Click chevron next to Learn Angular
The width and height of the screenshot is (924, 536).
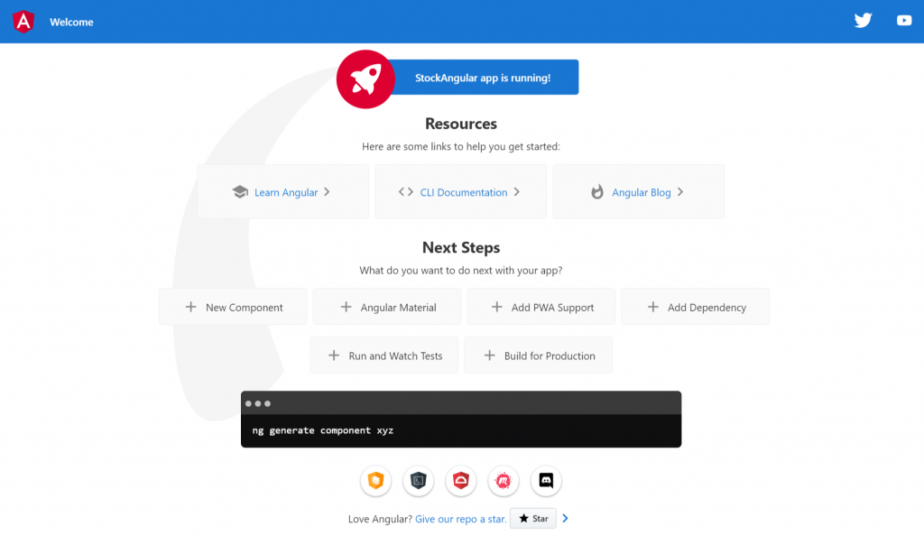coord(327,192)
